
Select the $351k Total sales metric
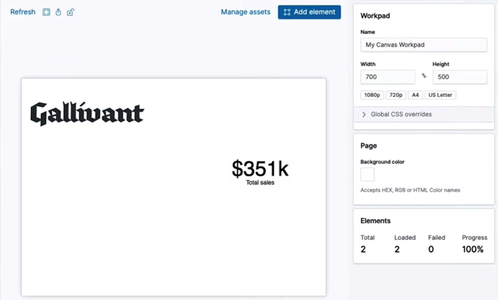click(x=260, y=172)
